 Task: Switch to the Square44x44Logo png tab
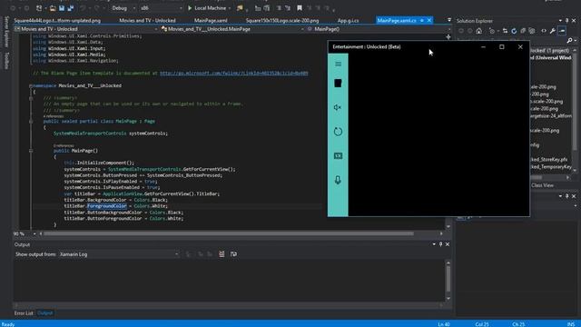pos(57,20)
